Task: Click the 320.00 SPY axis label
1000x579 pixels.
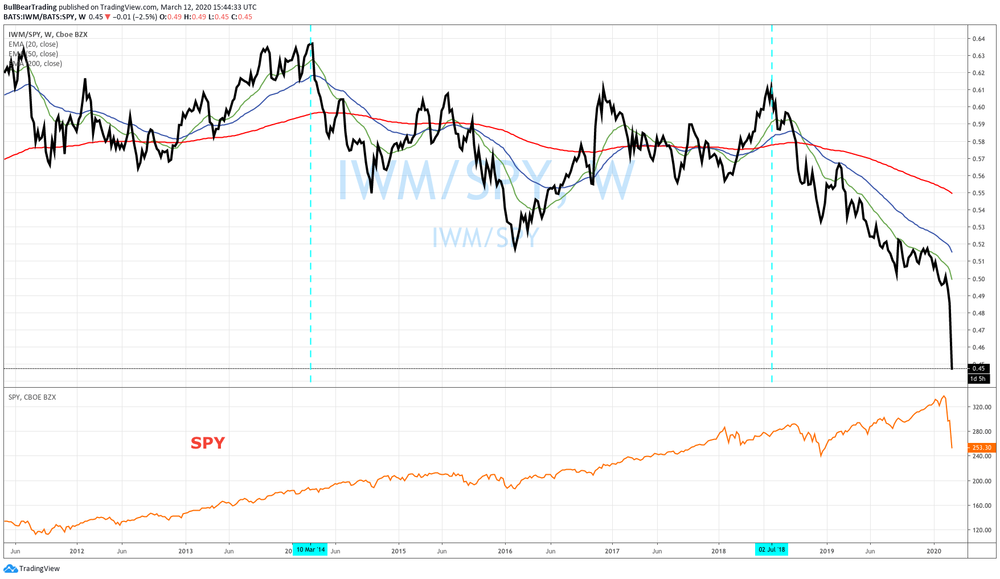Action: [x=982, y=407]
